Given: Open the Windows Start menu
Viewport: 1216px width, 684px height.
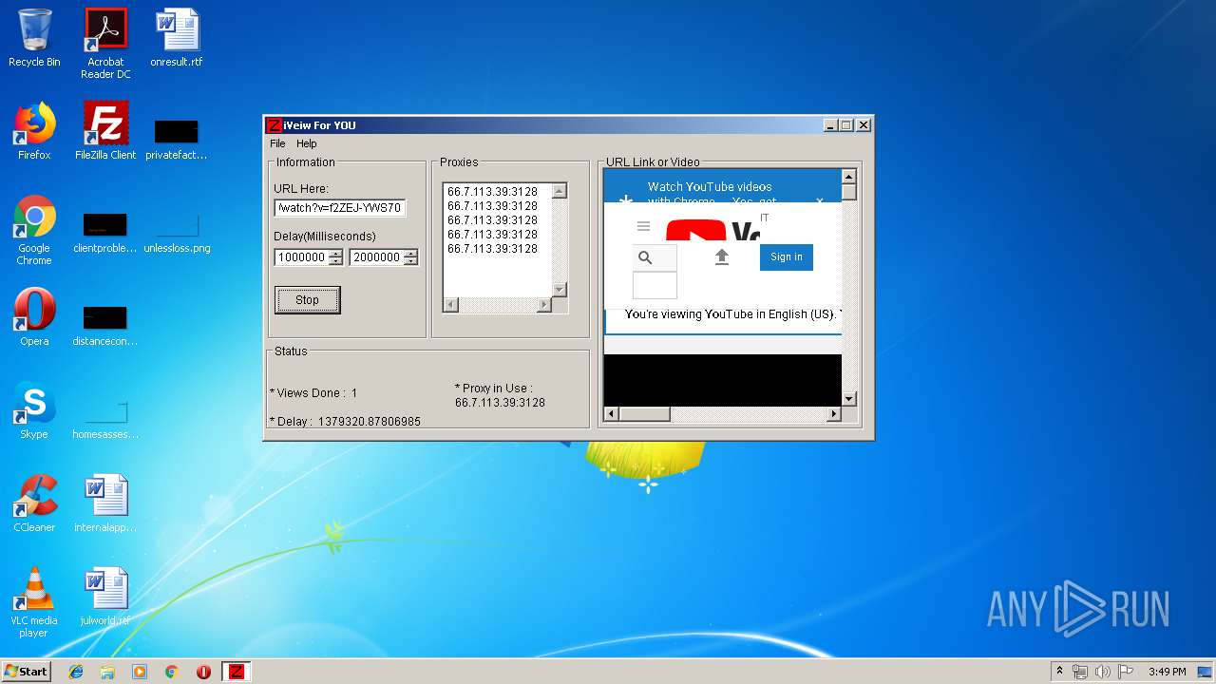Looking at the screenshot, I should [x=26, y=671].
